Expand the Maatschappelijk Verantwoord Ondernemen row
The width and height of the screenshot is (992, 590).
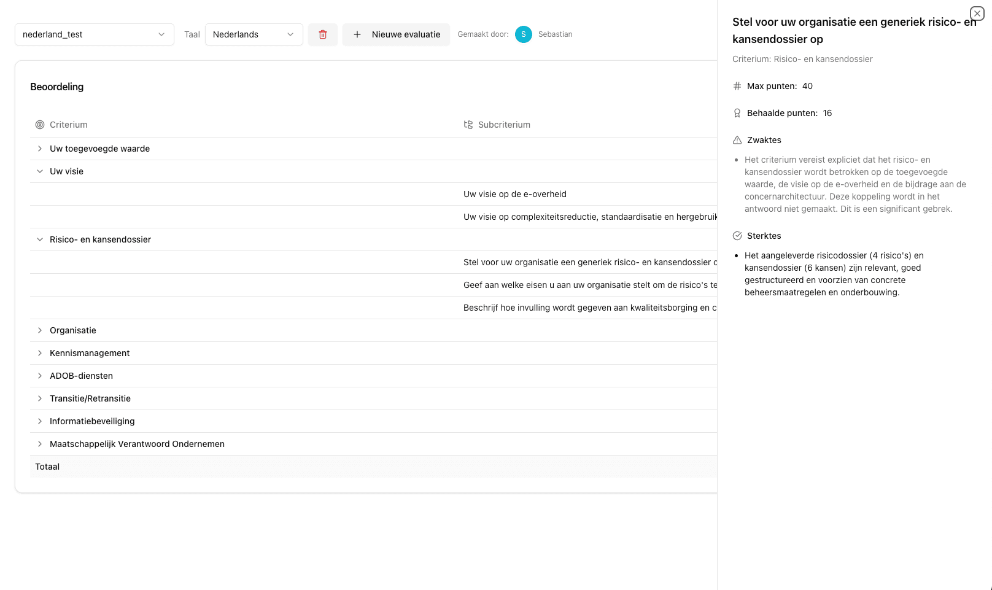point(40,444)
